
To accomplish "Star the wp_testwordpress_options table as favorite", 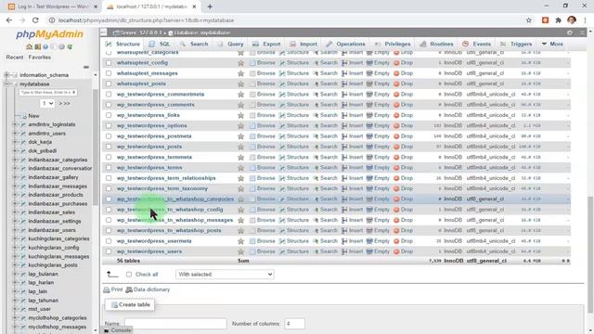I will pyautogui.click(x=240, y=126).
